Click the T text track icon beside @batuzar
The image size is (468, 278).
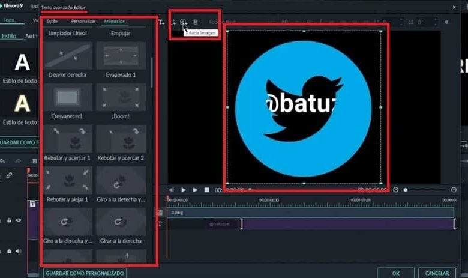(160, 223)
